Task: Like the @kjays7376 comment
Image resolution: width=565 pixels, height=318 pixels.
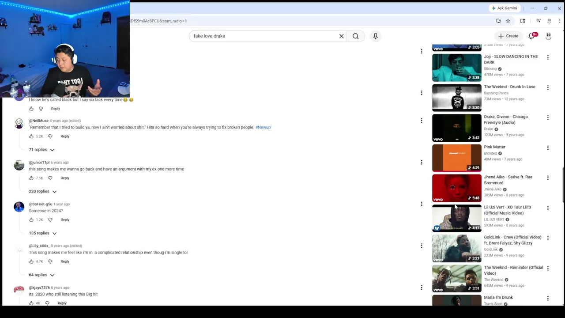Action: pos(31,303)
